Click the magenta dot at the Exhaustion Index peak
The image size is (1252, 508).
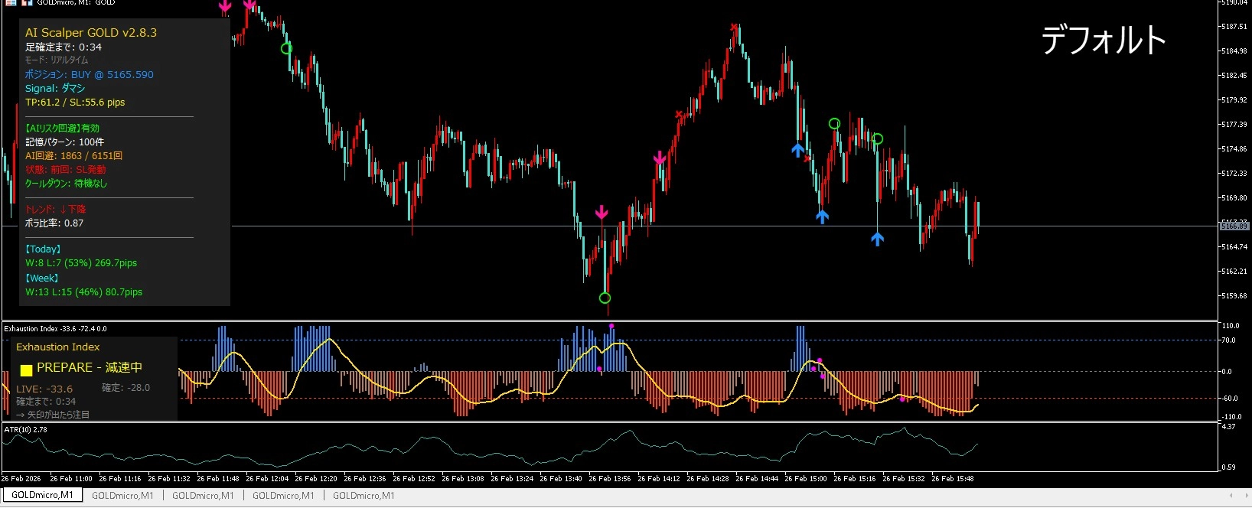click(x=611, y=326)
